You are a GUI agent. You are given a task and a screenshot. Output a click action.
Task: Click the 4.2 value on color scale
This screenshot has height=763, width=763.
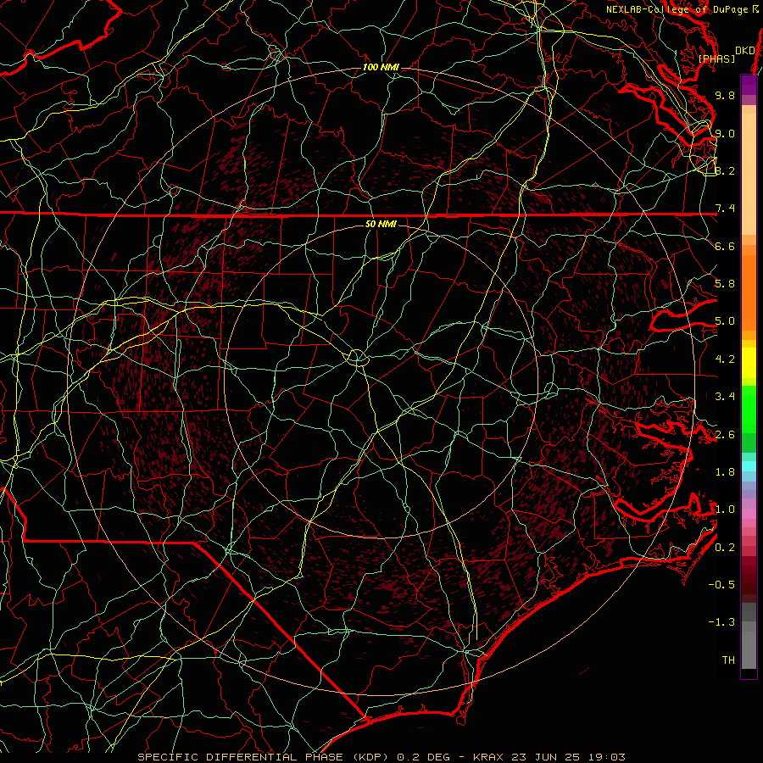[725, 359]
